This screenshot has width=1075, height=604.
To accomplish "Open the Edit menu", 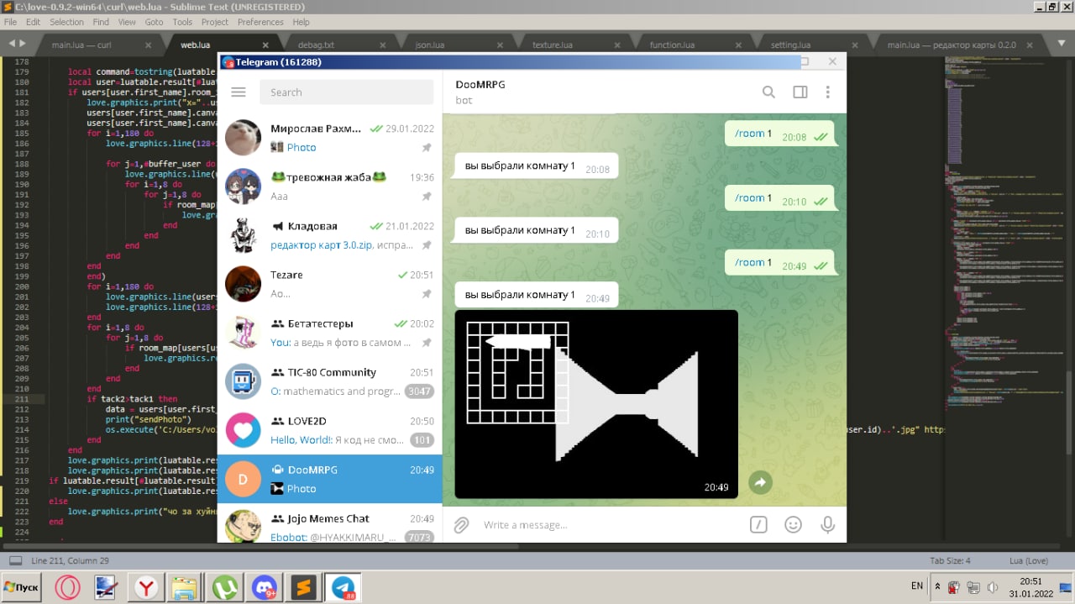I will coord(33,22).
